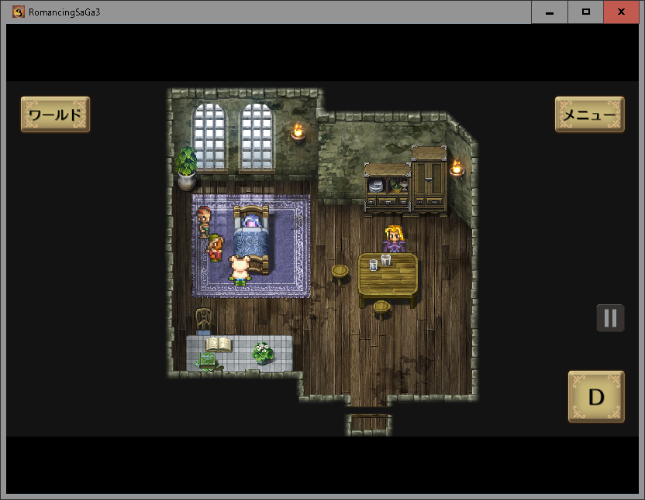The height and width of the screenshot is (500, 645).
Task: Inspect the person lying in the bed
Action: (x=251, y=223)
